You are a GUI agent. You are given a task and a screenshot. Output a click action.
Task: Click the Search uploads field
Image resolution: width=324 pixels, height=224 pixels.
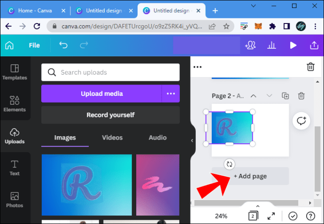tap(110, 72)
